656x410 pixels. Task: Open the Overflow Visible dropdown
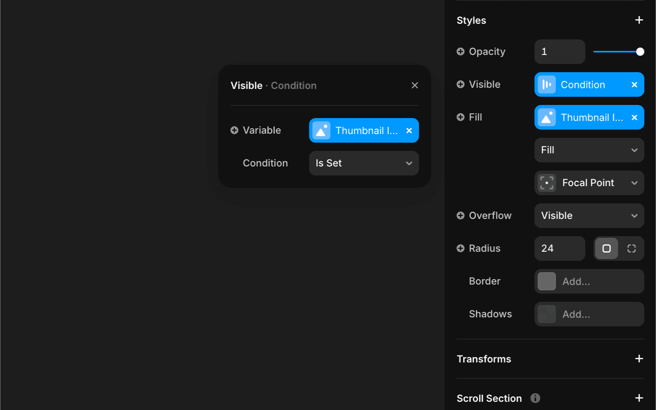[589, 215]
